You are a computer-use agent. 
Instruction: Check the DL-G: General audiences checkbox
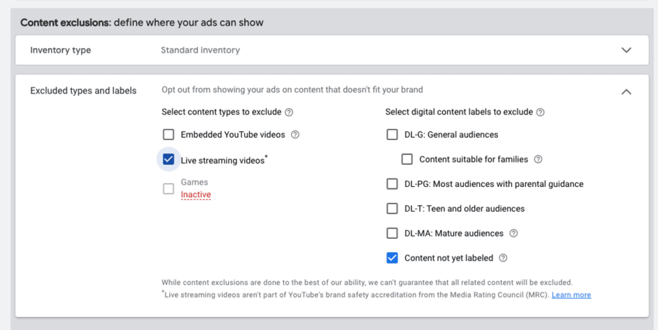coord(392,135)
